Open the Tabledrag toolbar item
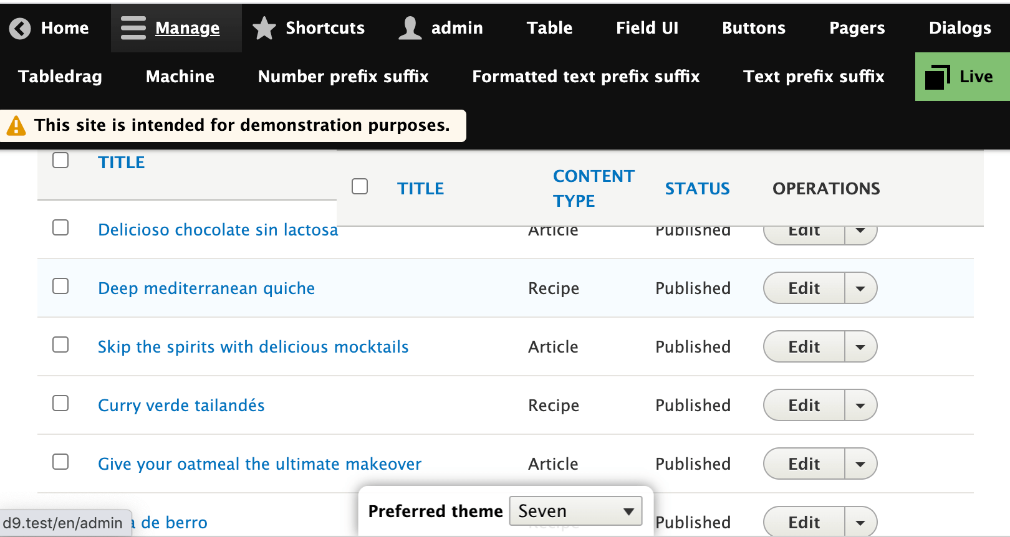The width and height of the screenshot is (1010, 537). pos(60,77)
